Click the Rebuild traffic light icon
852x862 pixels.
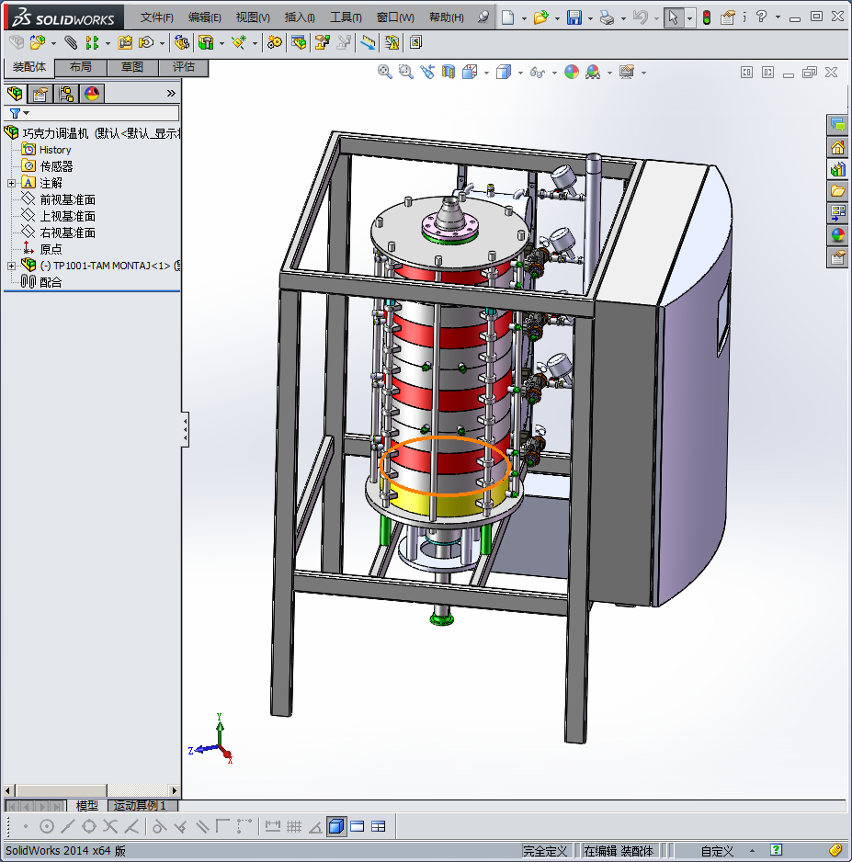pyautogui.click(x=706, y=17)
